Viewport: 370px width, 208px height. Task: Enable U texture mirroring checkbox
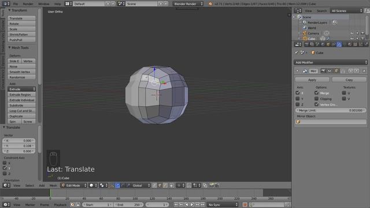tap(344, 92)
